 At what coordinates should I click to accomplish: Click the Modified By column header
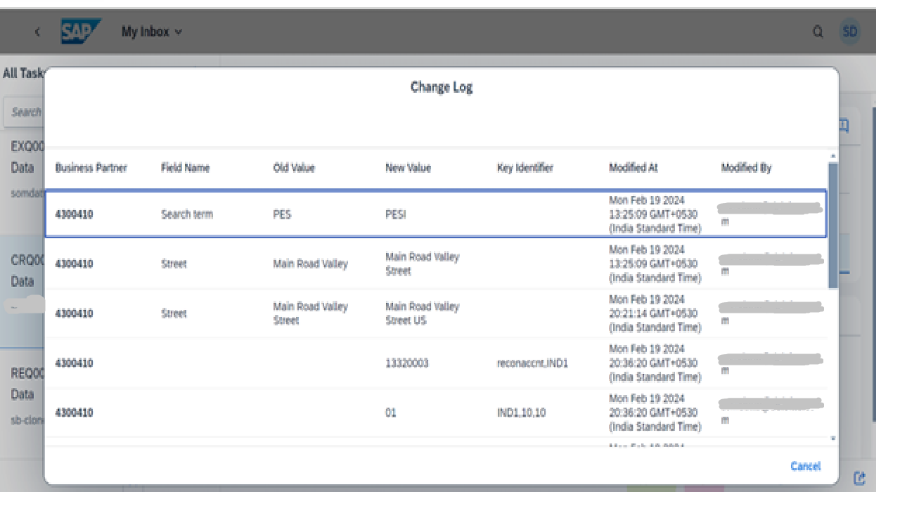(746, 168)
